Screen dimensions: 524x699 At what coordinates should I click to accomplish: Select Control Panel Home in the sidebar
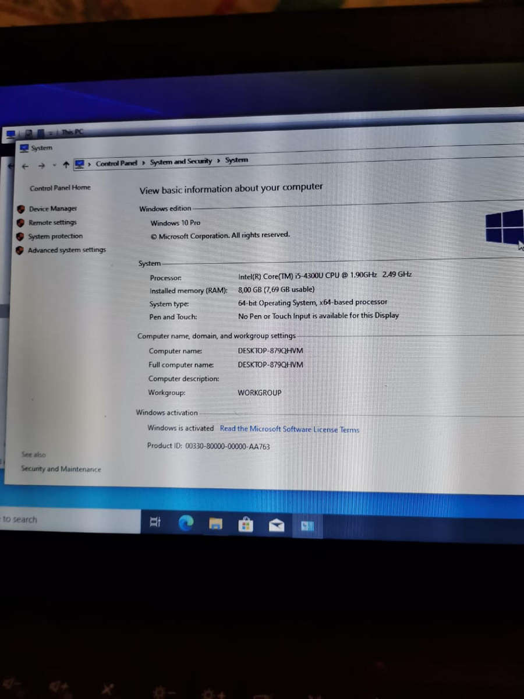(60, 188)
